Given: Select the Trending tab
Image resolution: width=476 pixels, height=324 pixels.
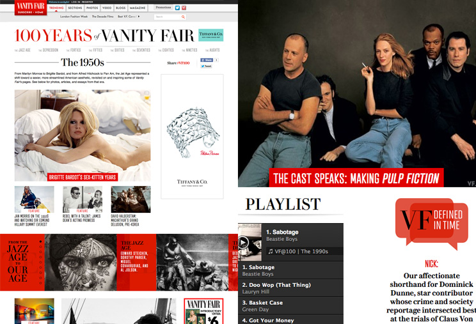Looking at the screenshot, I should tap(56, 8).
